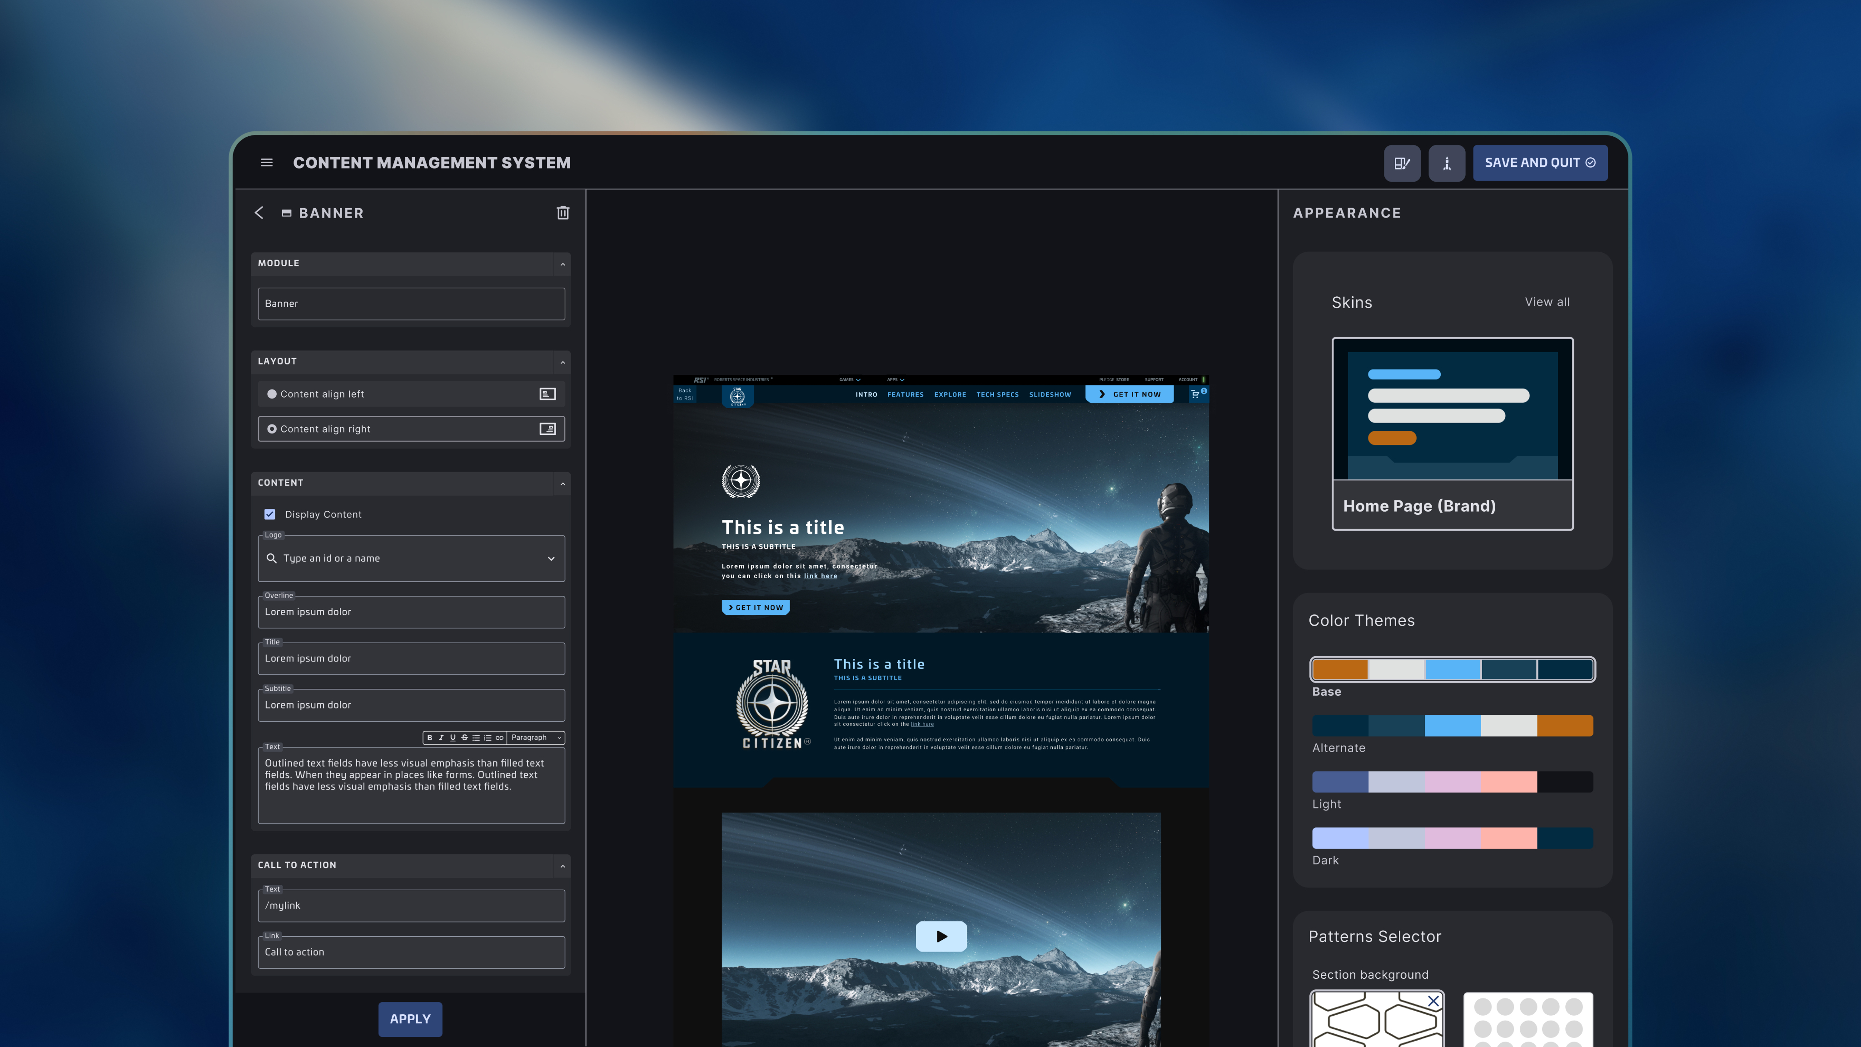Uncheck the Display Content checkbox
The image size is (1861, 1047).
pyautogui.click(x=269, y=514)
